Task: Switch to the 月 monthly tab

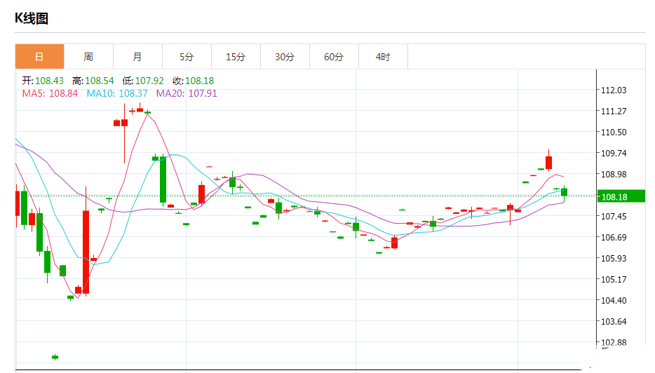Action: [x=137, y=56]
